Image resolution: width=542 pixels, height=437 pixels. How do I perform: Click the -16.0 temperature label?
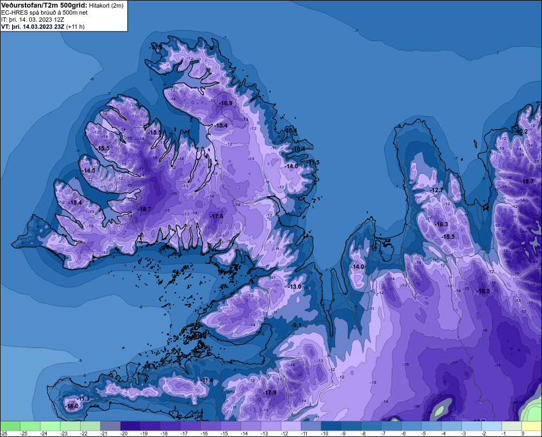tap(72, 406)
